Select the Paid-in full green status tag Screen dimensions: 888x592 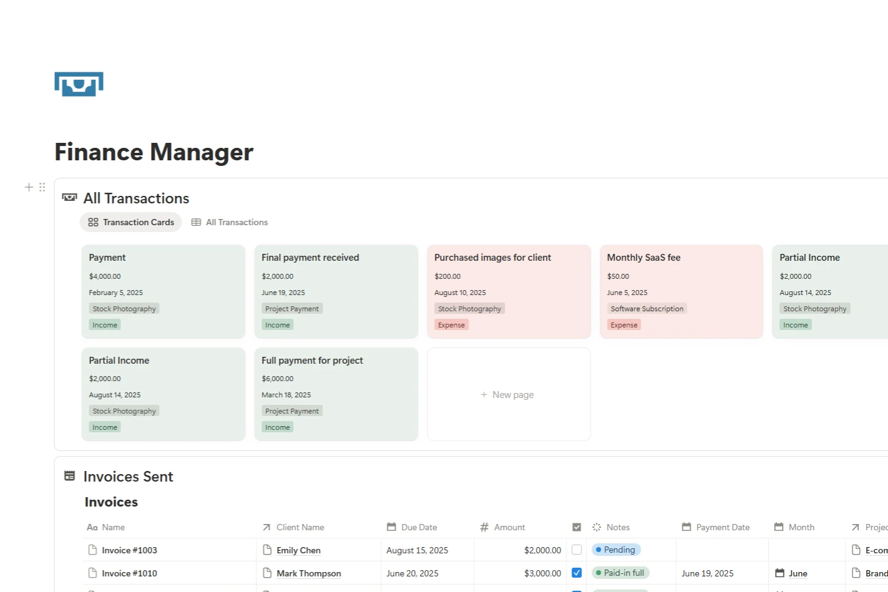tap(620, 573)
